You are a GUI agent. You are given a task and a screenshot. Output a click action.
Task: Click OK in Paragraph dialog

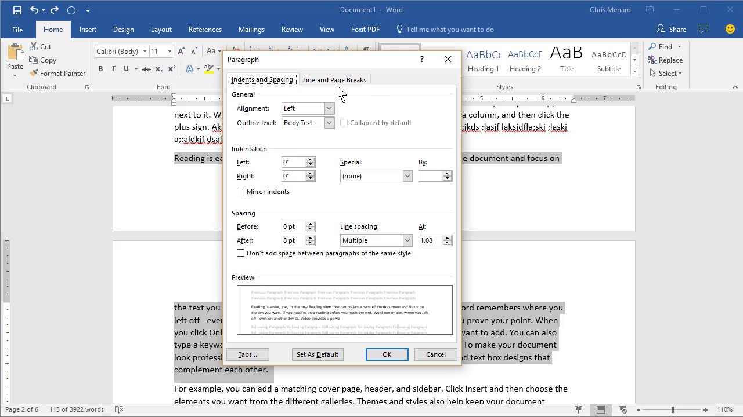point(387,354)
